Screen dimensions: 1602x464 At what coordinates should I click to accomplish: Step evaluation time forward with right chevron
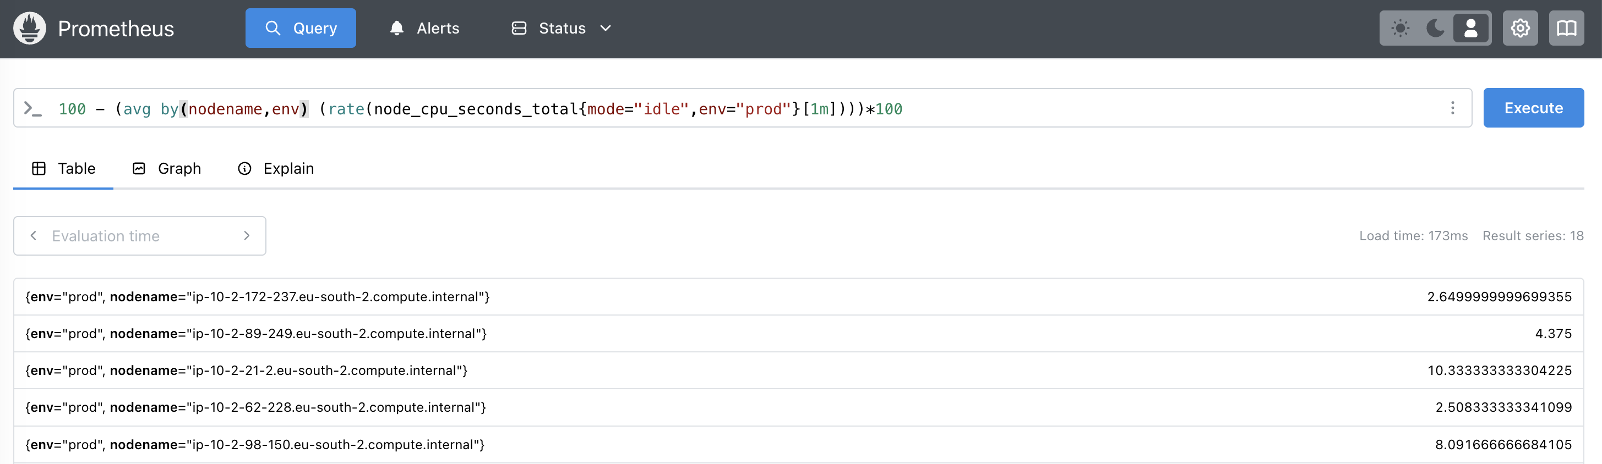tap(247, 236)
